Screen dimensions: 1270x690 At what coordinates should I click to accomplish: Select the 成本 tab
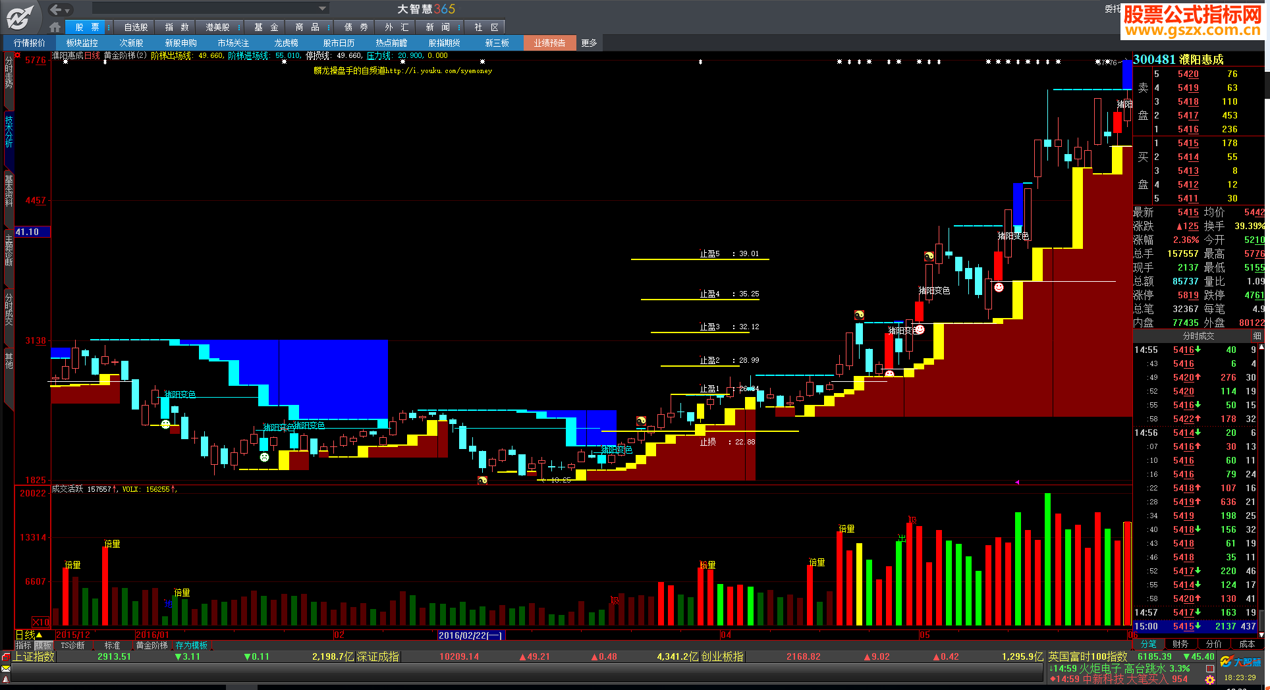click(x=1247, y=644)
